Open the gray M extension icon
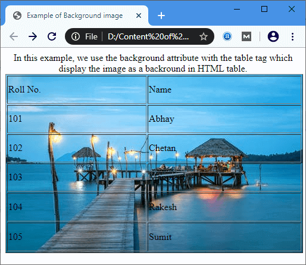 tap(246, 36)
